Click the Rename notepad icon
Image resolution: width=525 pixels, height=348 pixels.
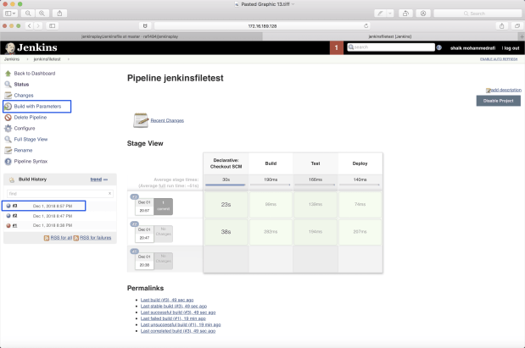pos(8,151)
